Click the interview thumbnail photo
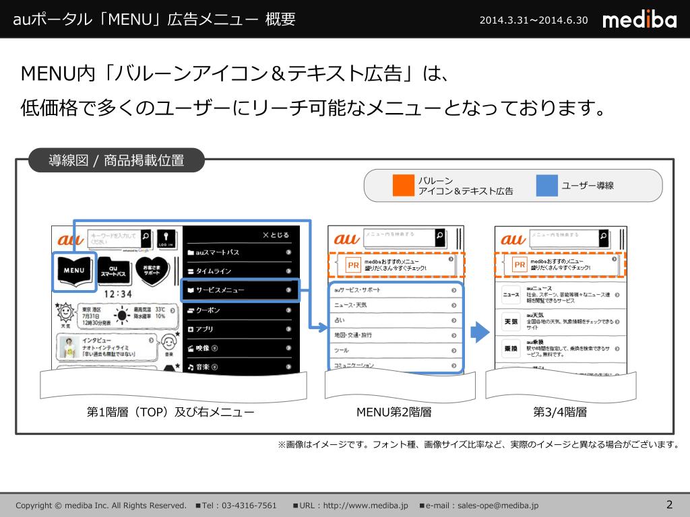This screenshot has width=690, height=517. pyautogui.click(x=69, y=347)
